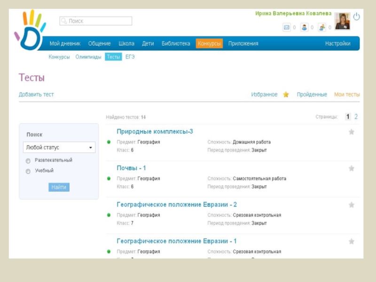Click the Найти search button
376x282 pixels.
(59, 187)
